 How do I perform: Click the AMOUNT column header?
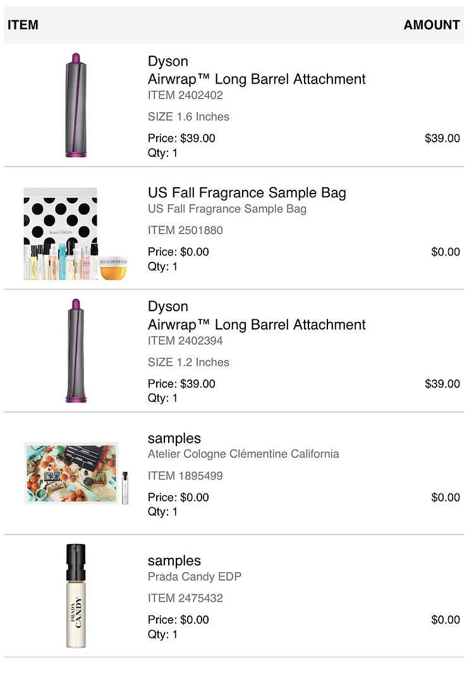point(432,25)
